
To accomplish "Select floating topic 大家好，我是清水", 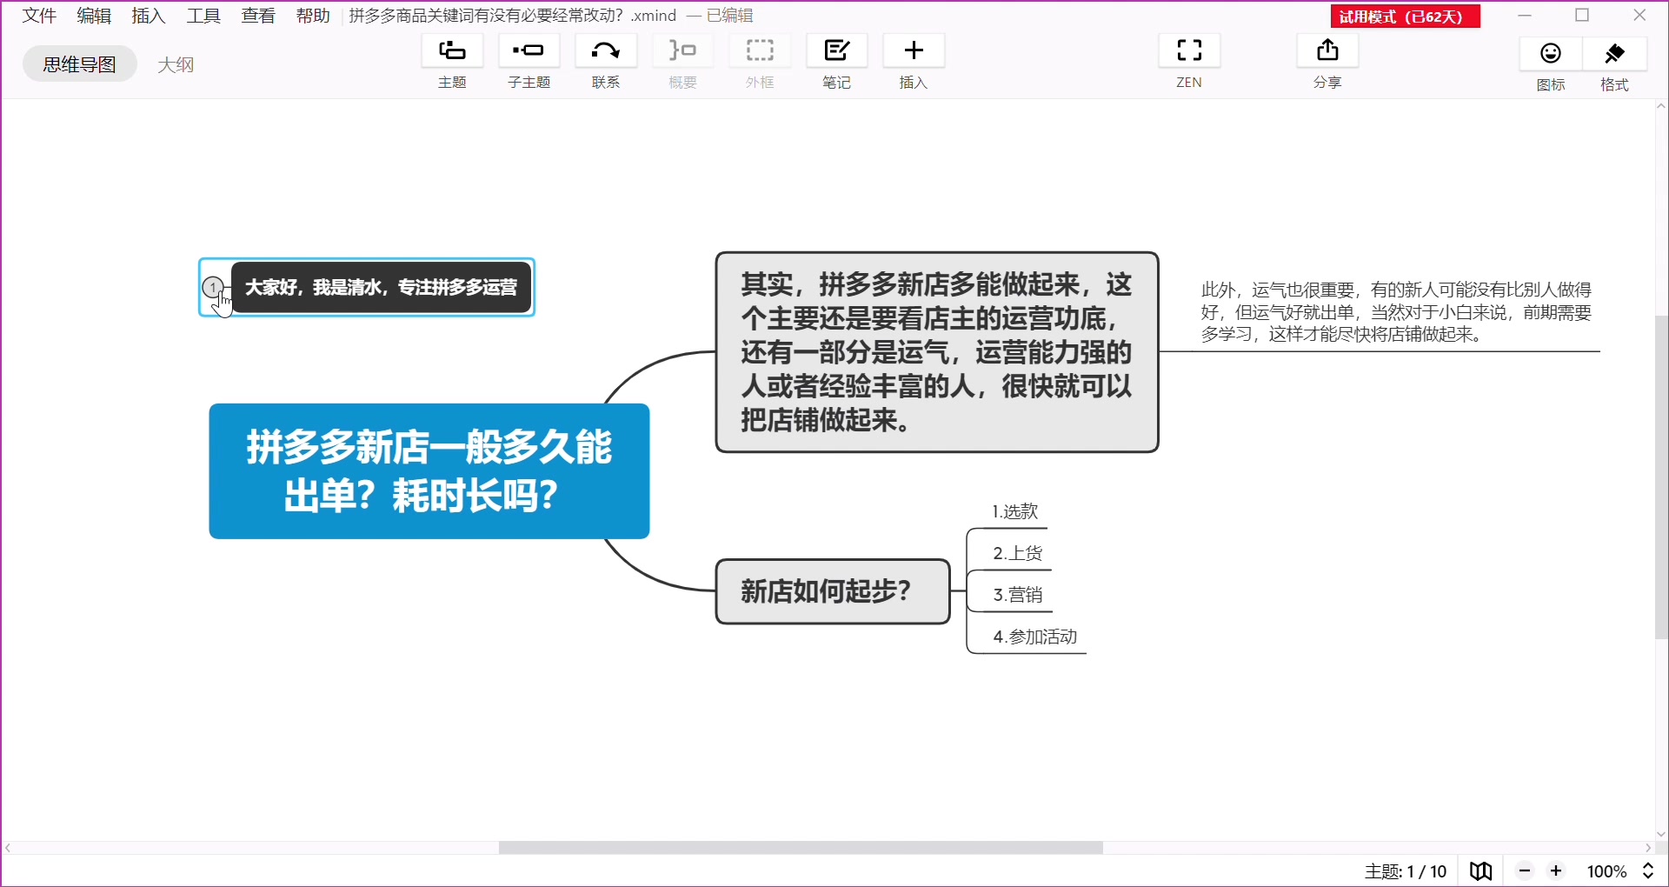I will pyautogui.click(x=382, y=287).
